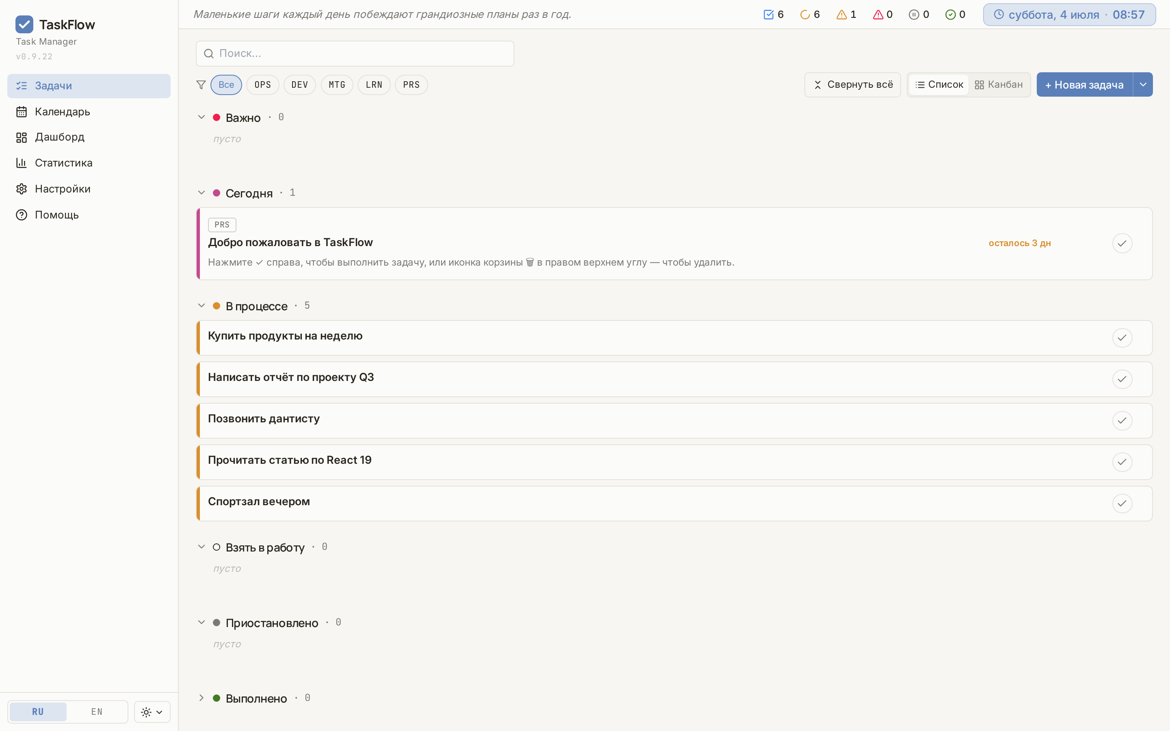This screenshot has height=731, width=1170.
Task: Click the total tasks counter icon showing 6
Action: pyautogui.click(x=768, y=15)
